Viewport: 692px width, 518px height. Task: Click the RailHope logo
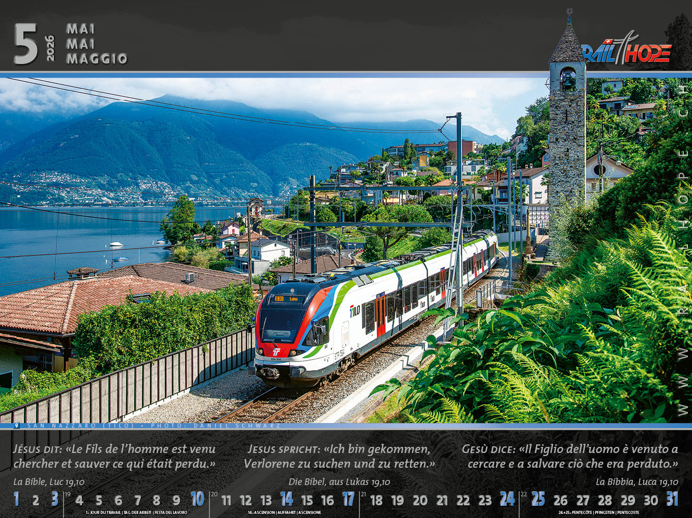626,51
